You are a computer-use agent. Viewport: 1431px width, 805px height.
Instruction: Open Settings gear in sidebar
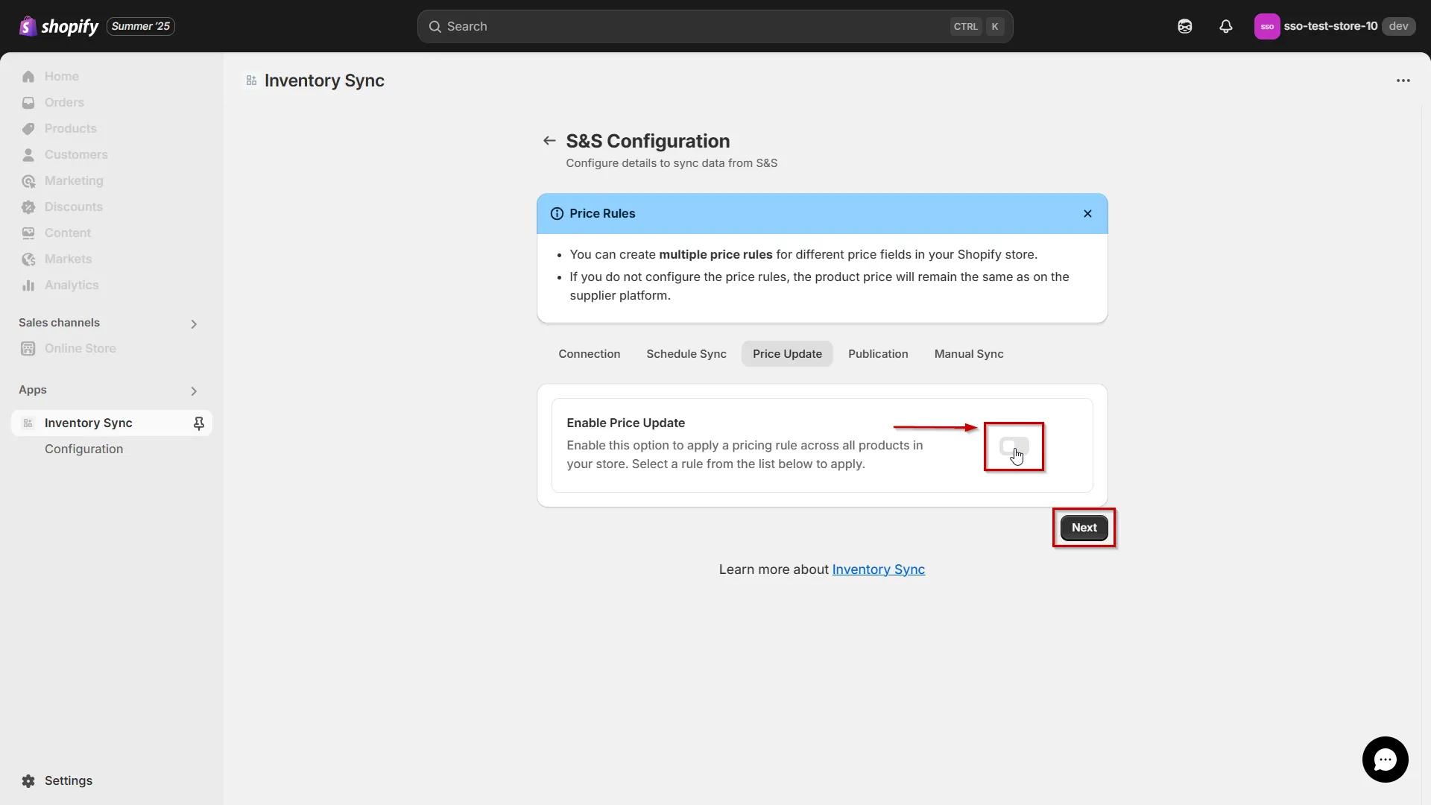(28, 780)
